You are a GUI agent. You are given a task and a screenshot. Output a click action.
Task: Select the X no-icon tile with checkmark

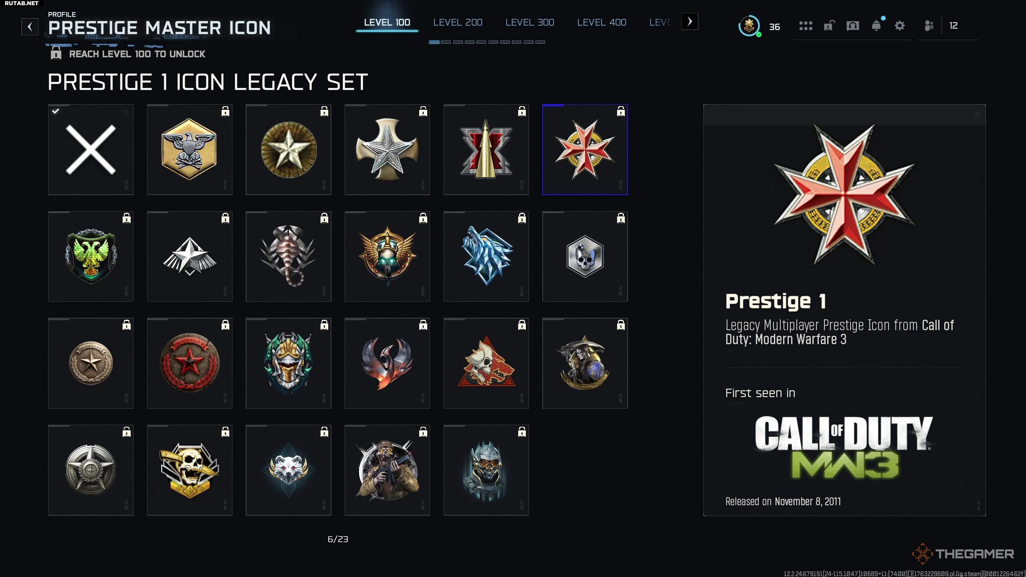[x=91, y=149]
